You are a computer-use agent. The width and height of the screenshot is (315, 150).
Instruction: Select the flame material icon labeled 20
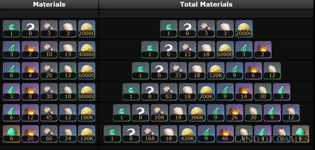pos(30,134)
